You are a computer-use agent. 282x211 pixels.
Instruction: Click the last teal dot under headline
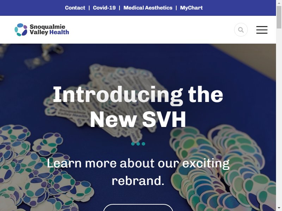143,144
